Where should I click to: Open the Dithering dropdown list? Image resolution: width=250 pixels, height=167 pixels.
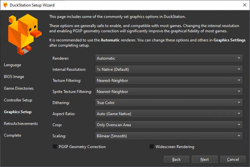tap(169, 102)
